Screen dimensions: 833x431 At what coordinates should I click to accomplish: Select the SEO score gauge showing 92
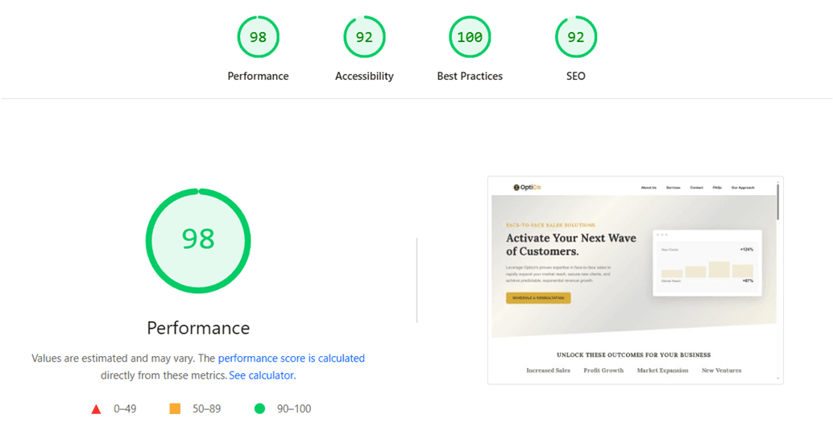(x=576, y=37)
